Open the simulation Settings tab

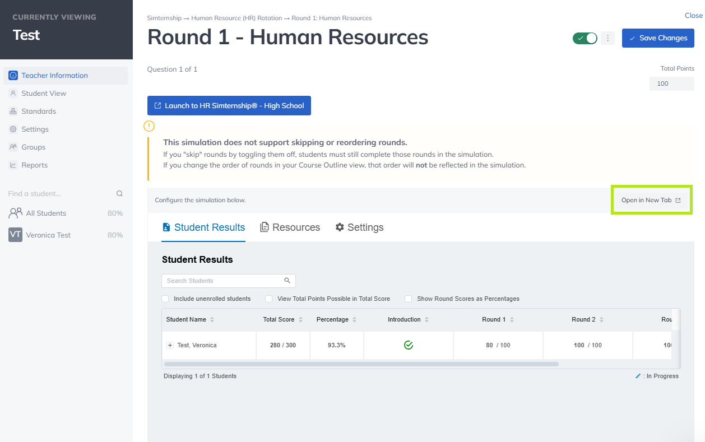(359, 227)
